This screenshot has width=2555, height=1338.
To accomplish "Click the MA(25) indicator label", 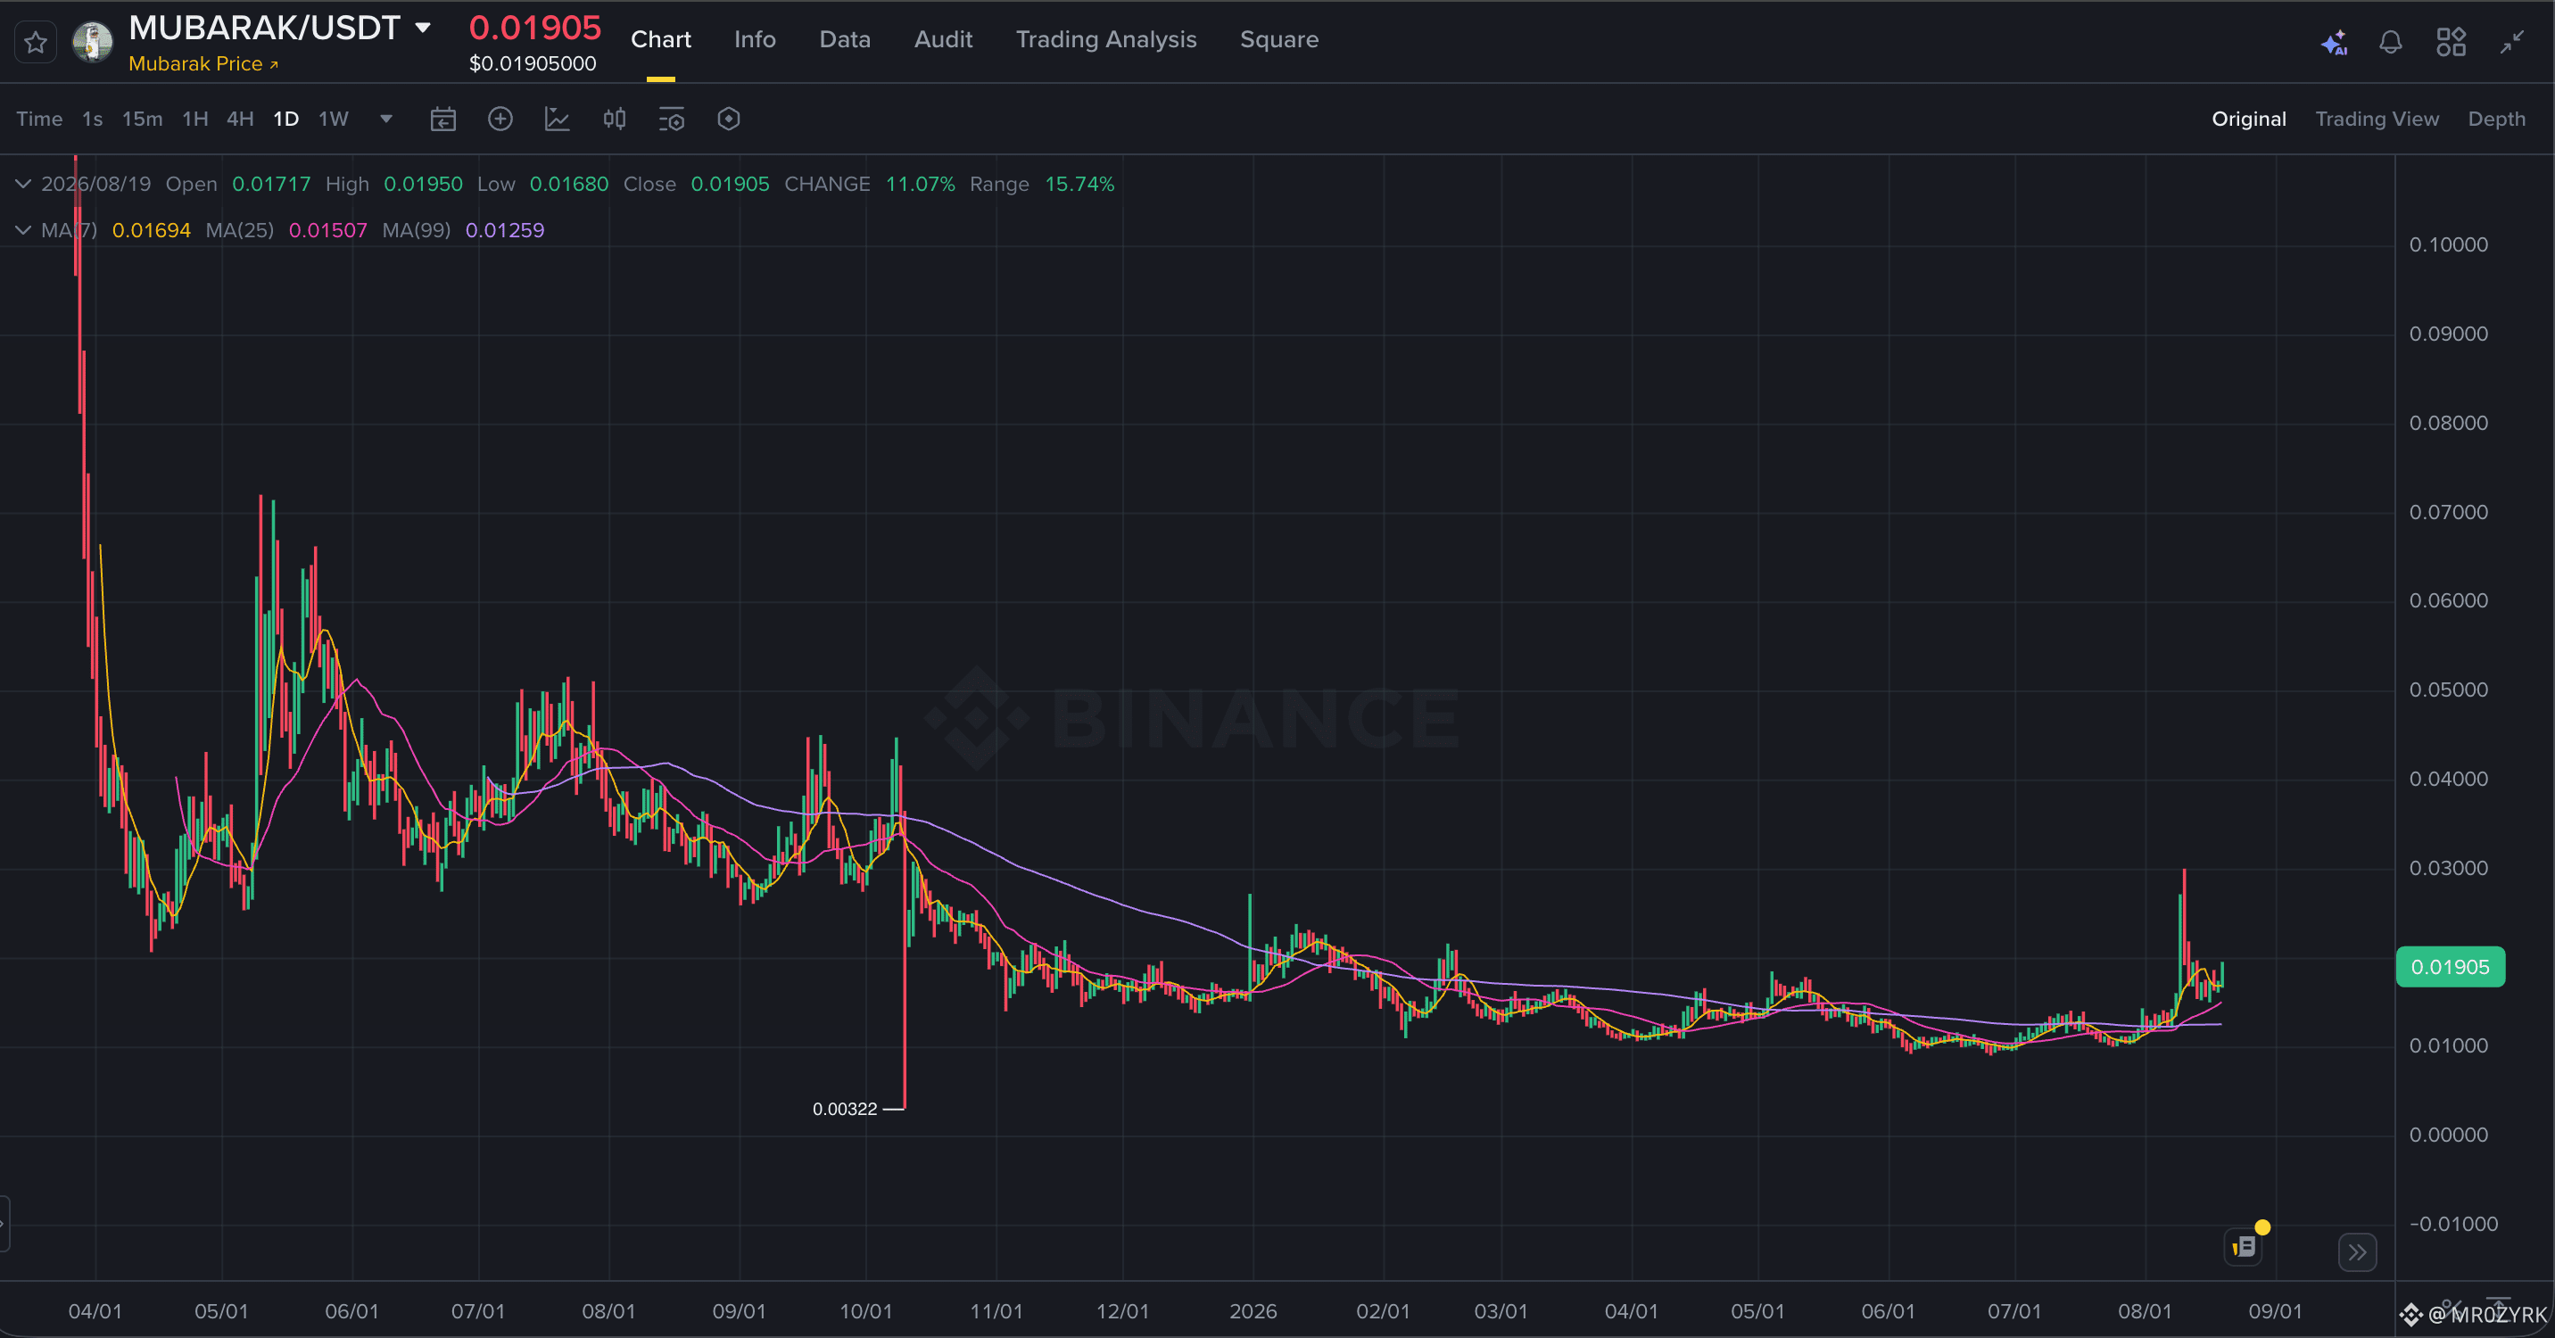I will (239, 230).
